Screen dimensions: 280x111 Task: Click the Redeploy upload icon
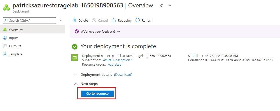click(114, 20)
